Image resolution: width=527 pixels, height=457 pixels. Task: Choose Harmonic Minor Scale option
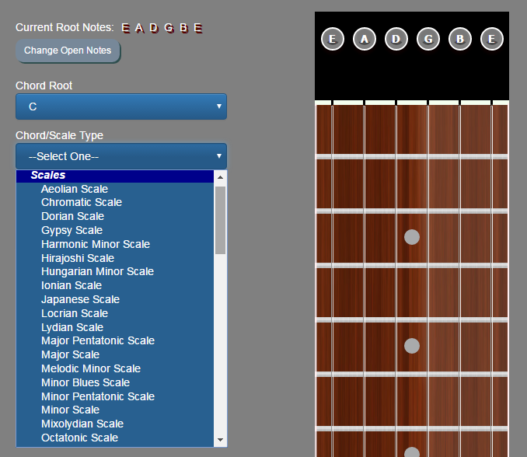coord(96,244)
